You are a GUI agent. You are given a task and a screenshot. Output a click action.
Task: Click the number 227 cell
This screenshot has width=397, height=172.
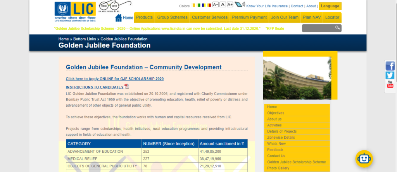pos(170,159)
